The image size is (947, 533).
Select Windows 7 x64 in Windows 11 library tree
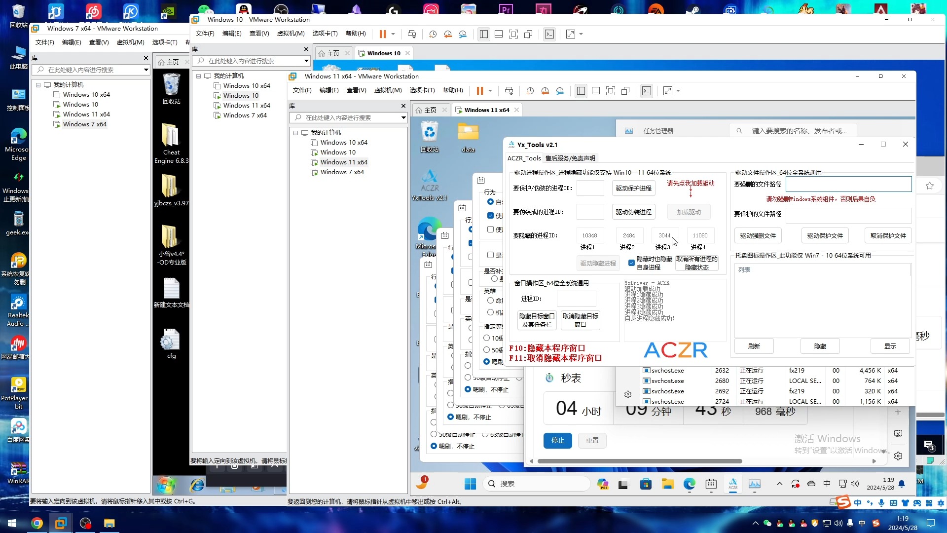(342, 172)
